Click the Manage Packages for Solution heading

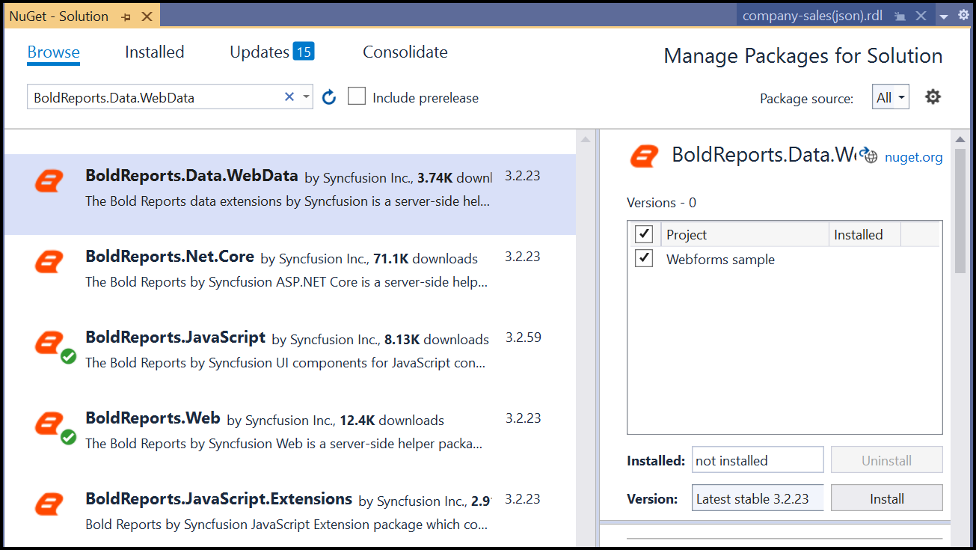click(803, 56)
